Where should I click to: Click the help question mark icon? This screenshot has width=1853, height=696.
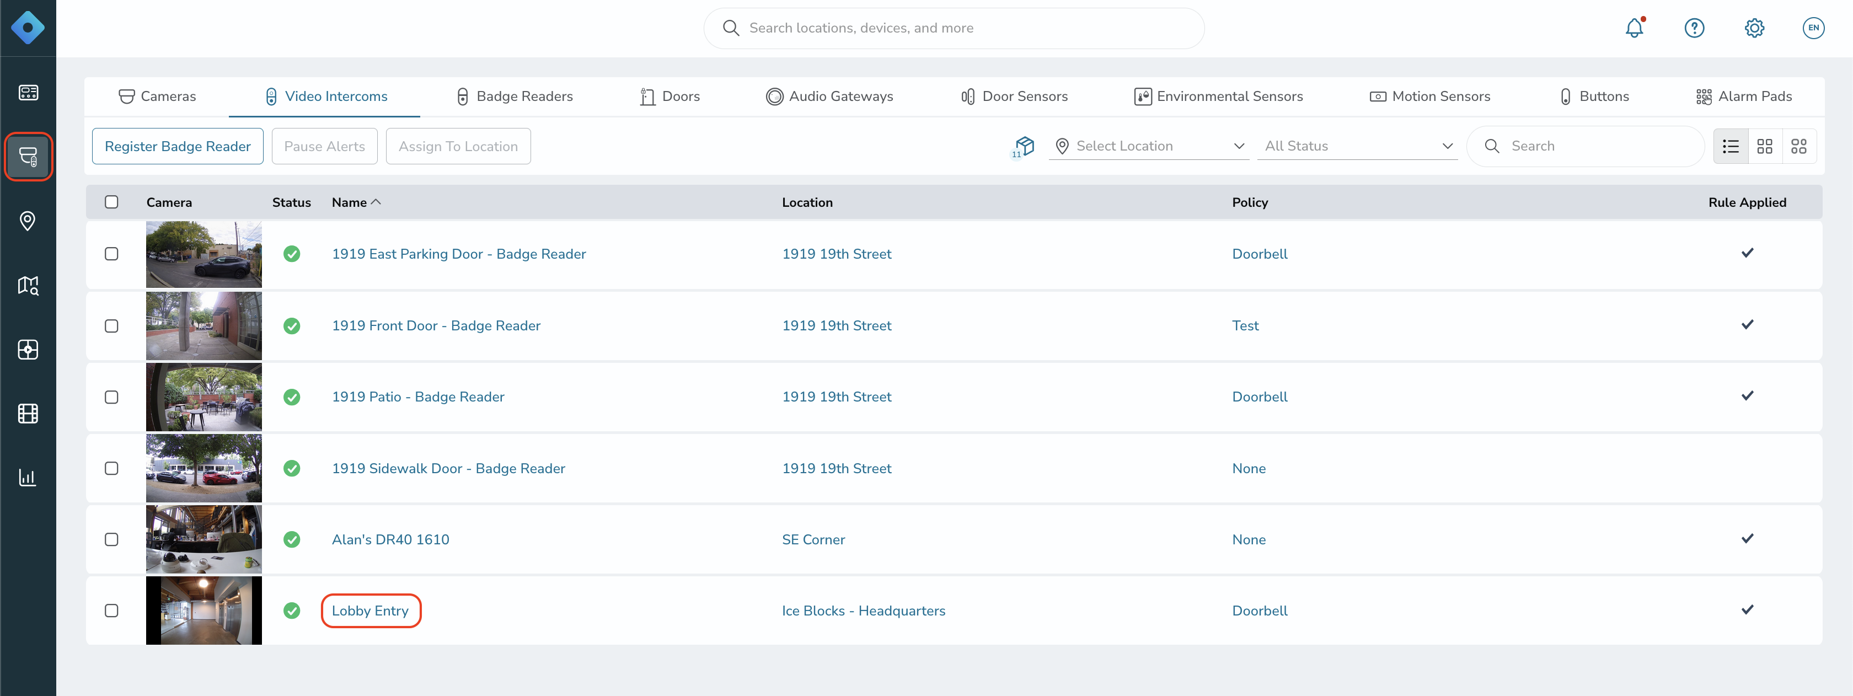click(x=1694, y=28)
